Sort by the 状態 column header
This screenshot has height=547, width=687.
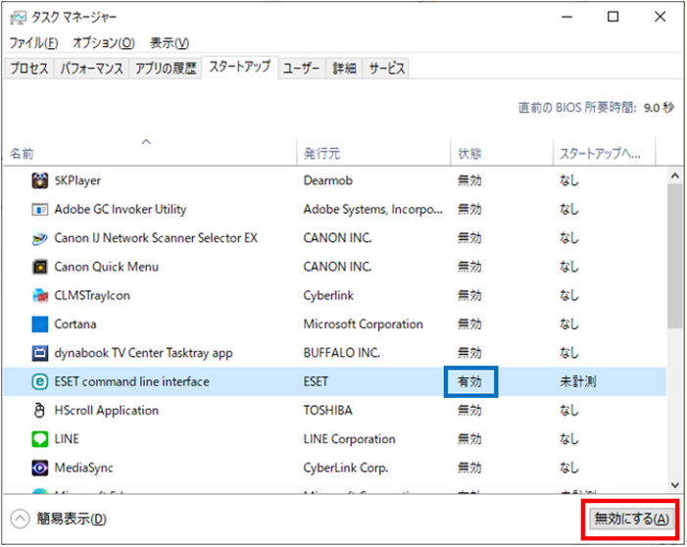point(502,152)
